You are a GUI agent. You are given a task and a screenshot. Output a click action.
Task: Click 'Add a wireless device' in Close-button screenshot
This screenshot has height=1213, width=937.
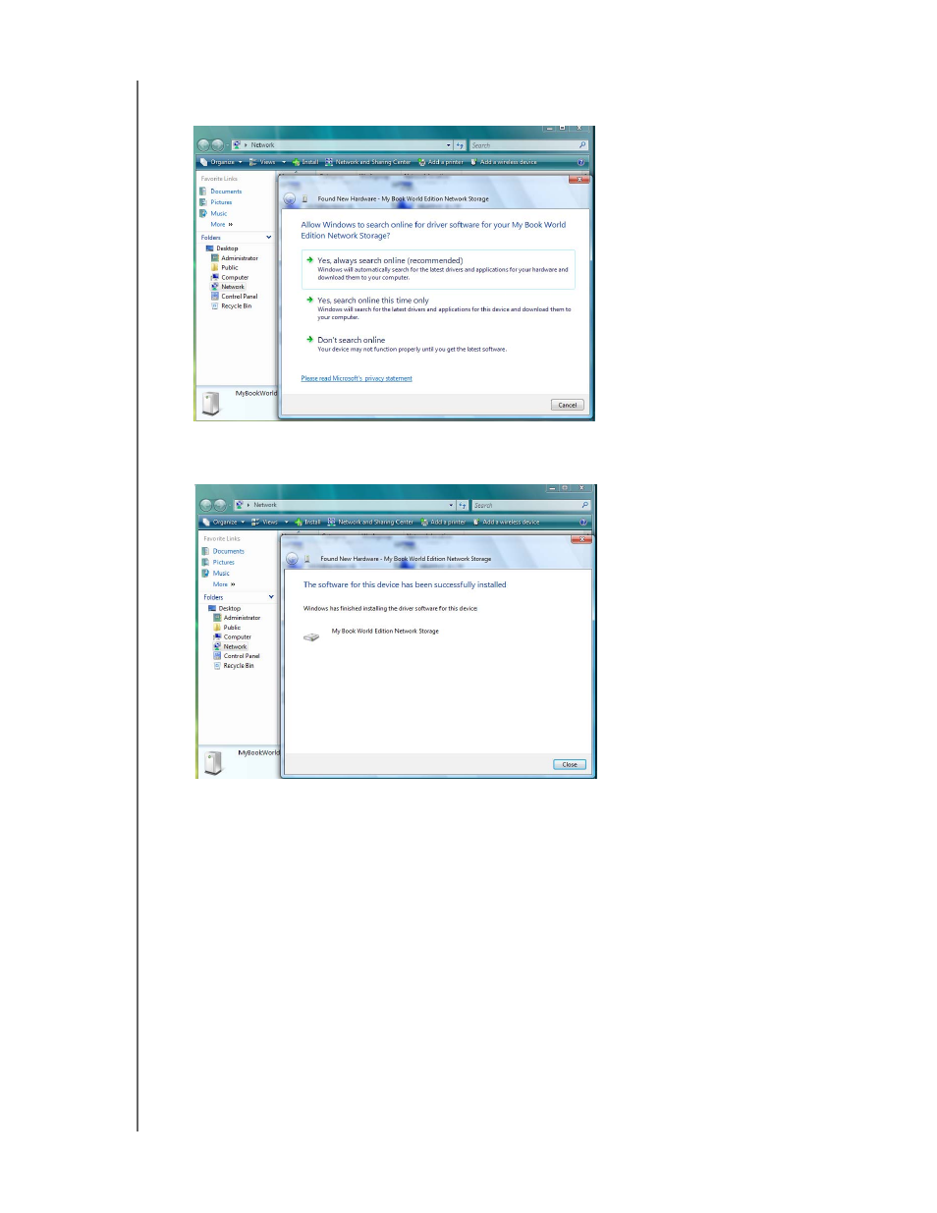506,522
